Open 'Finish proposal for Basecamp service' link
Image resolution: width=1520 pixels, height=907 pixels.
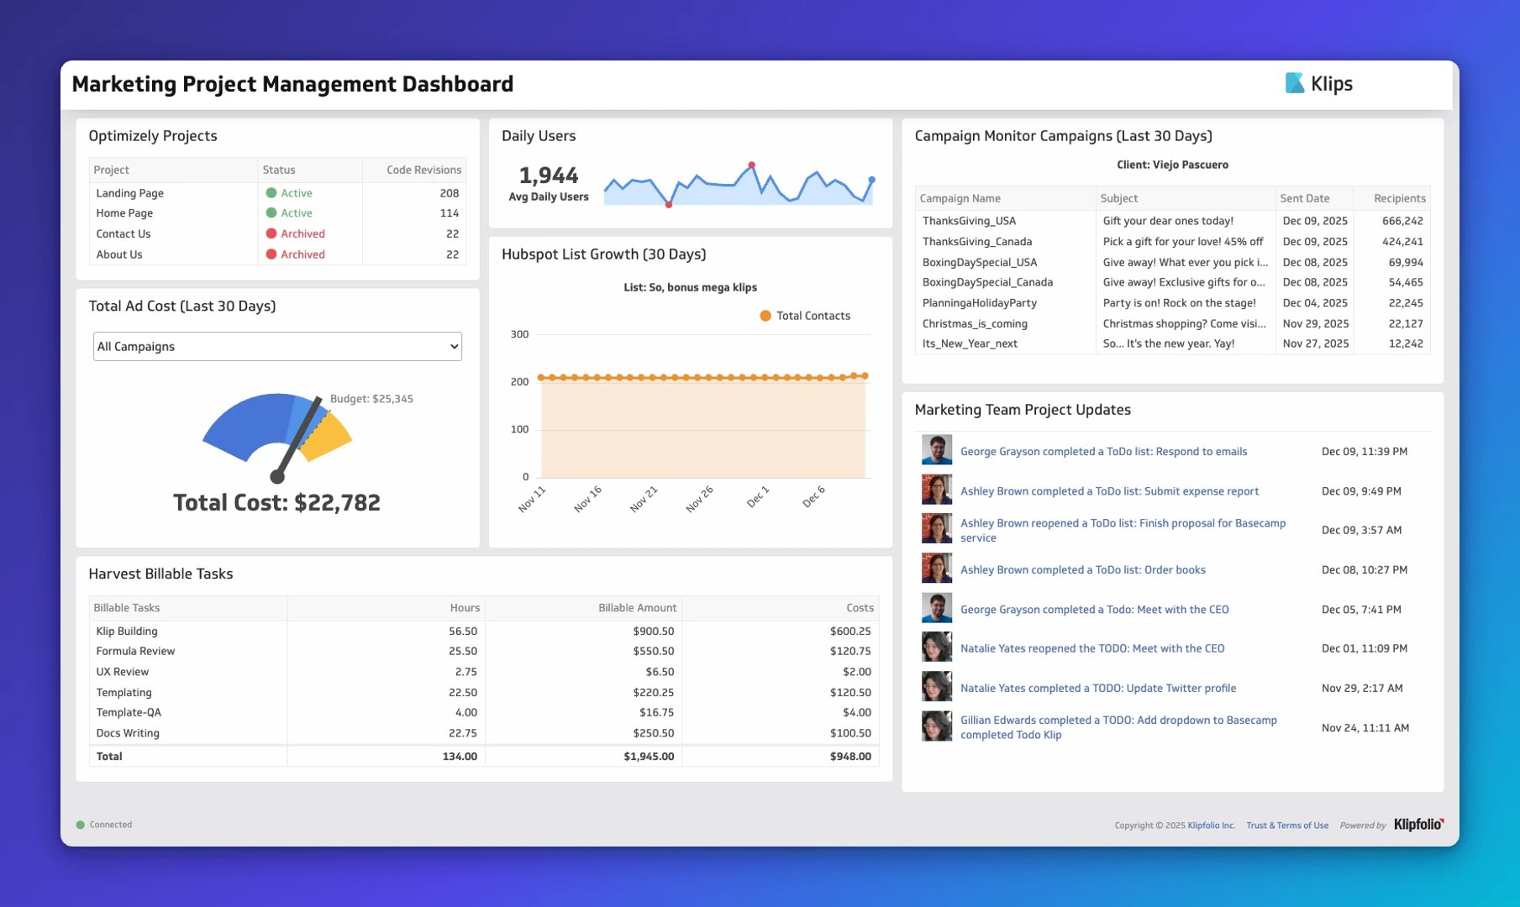(x=1123, y=531)
